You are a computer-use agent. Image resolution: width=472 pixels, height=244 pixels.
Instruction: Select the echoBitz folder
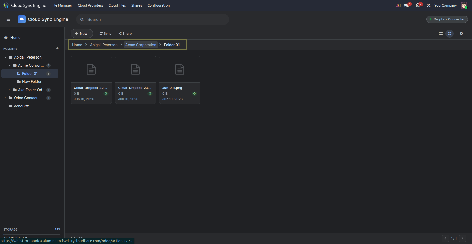(30, 106)
